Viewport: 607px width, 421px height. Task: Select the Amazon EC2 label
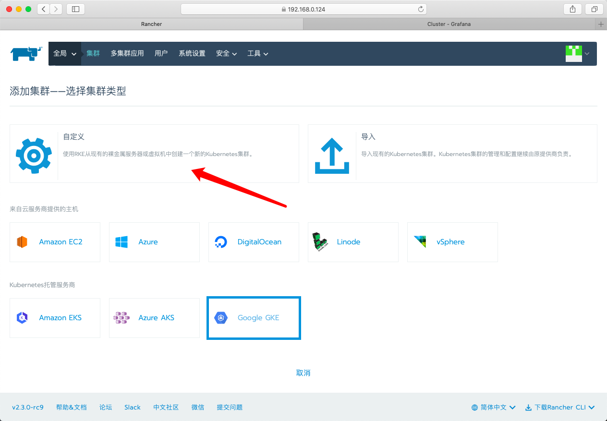coord(61,242)
